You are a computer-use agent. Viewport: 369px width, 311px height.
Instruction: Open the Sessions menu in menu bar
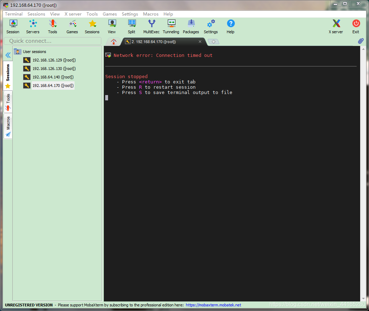tap(36, 14)
